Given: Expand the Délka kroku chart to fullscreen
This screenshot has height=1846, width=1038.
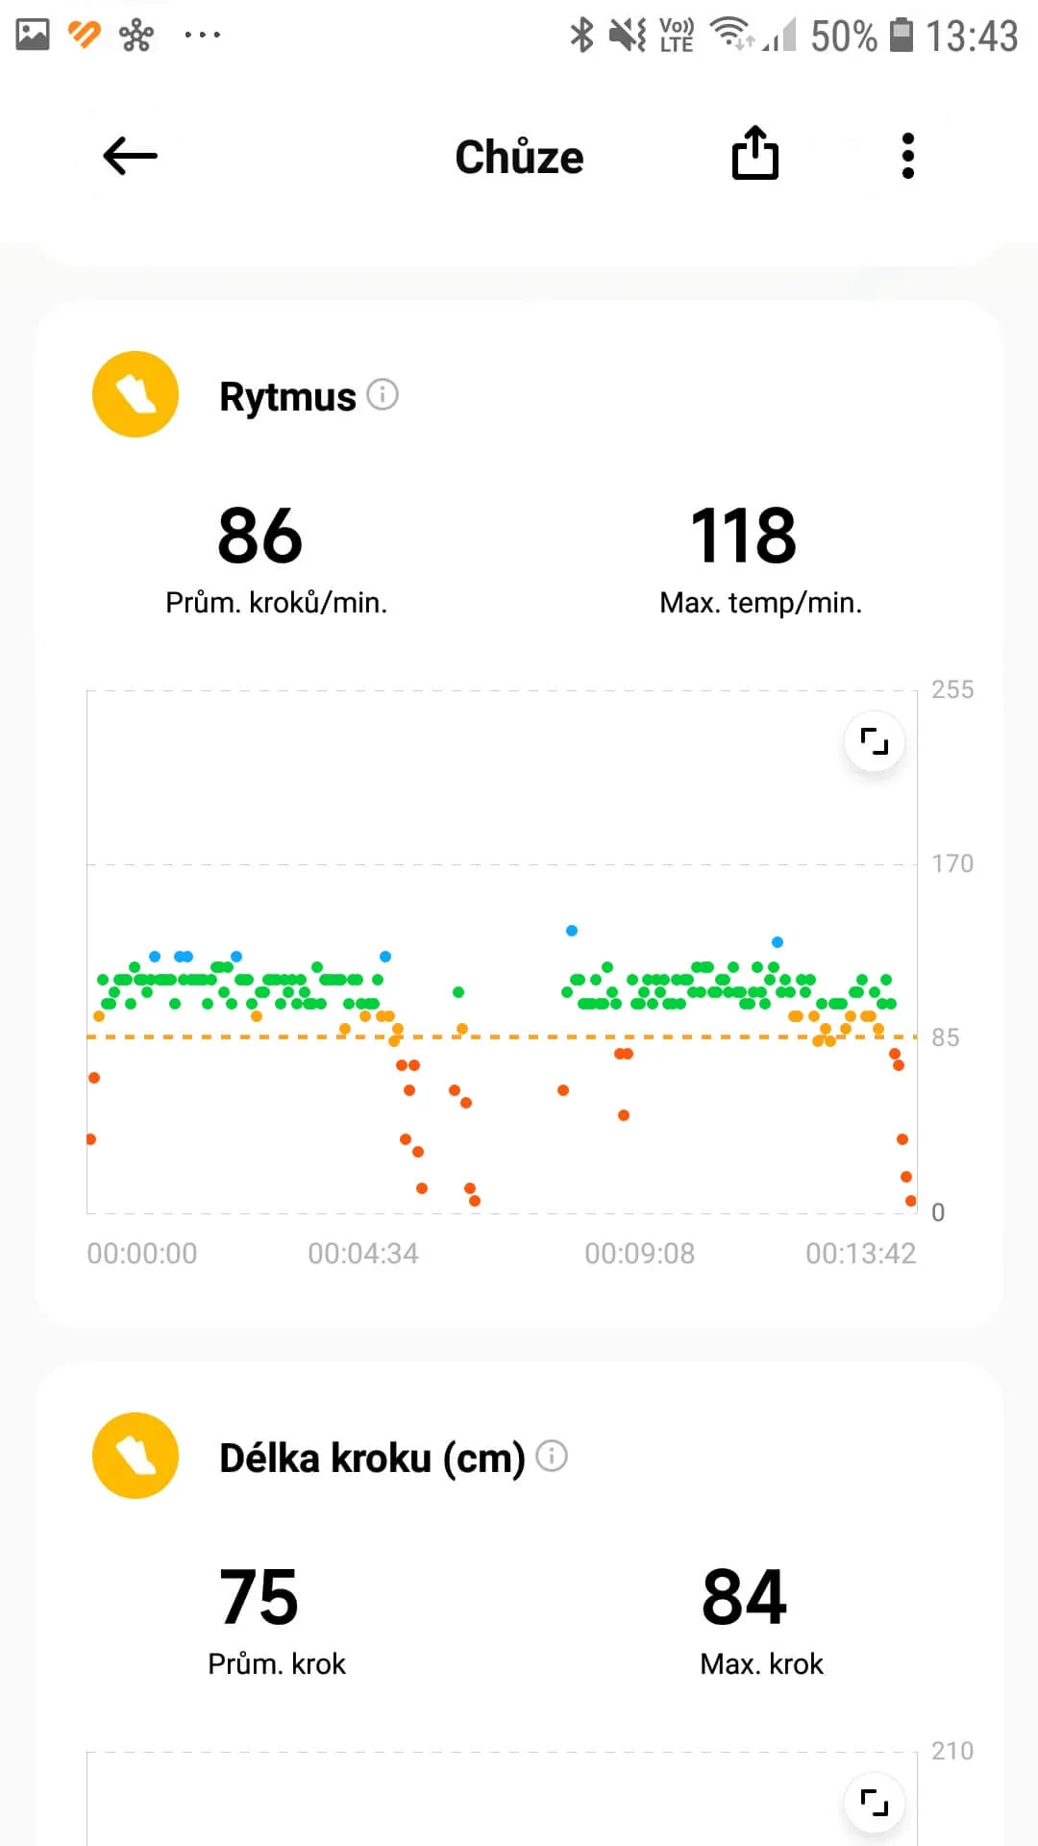Looking at the screenshot, I should pyautogui.click(x=874, y=1802).
